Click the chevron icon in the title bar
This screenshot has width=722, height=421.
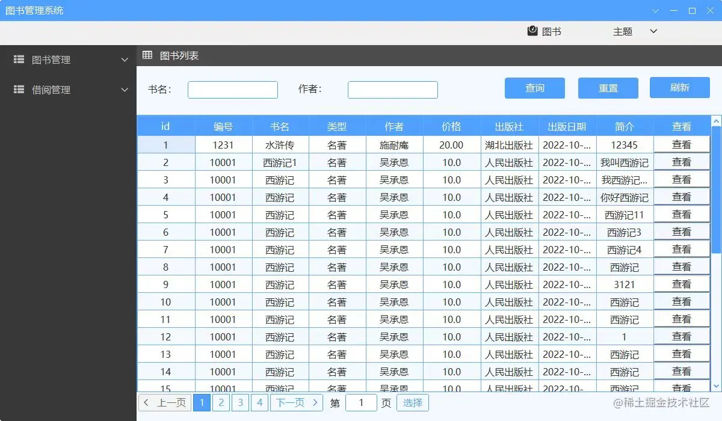pos(655,10)
